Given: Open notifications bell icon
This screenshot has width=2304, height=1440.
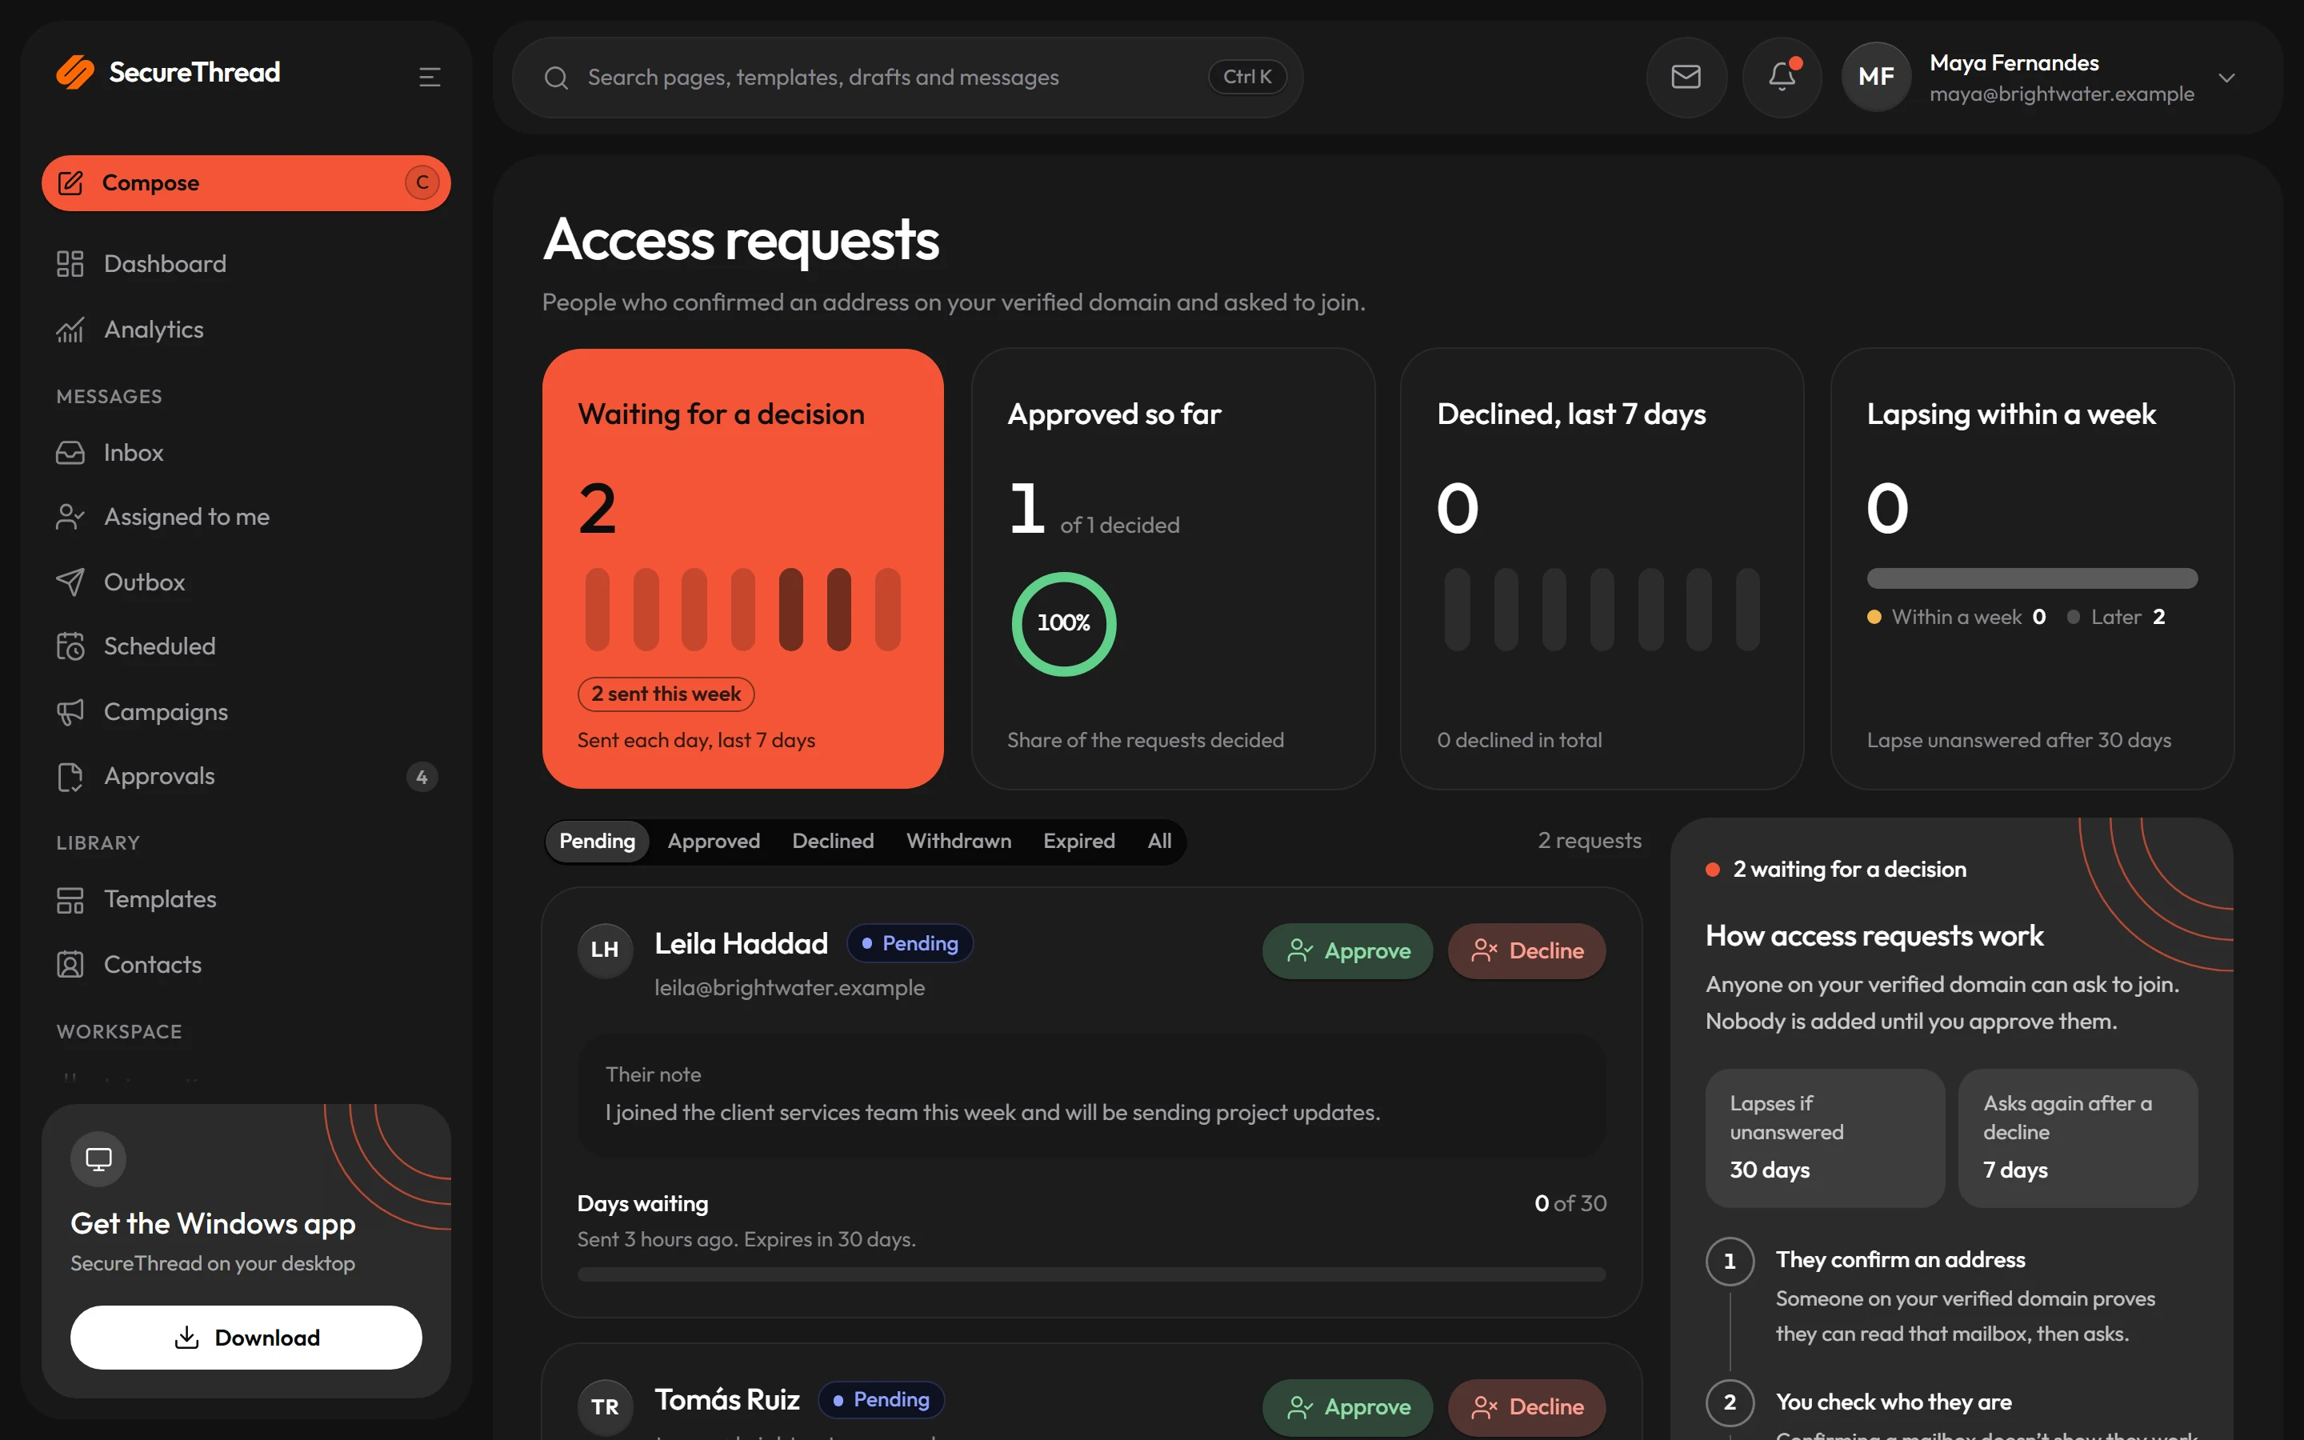Looking at the screenshot, I should click(x=1782, y=77).
